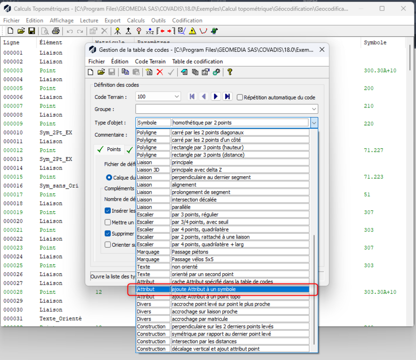The height and width of the screenshot is (360, 416).
Task: Click the station figure icon in main toolbar
Action: (117, 31)
